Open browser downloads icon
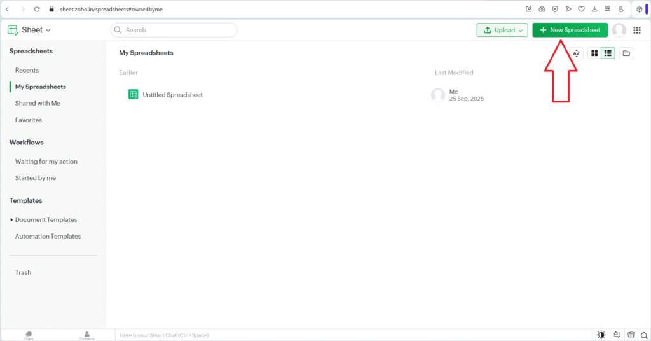Viewport: 651px width, 341px height. click(x=594, y=9)
